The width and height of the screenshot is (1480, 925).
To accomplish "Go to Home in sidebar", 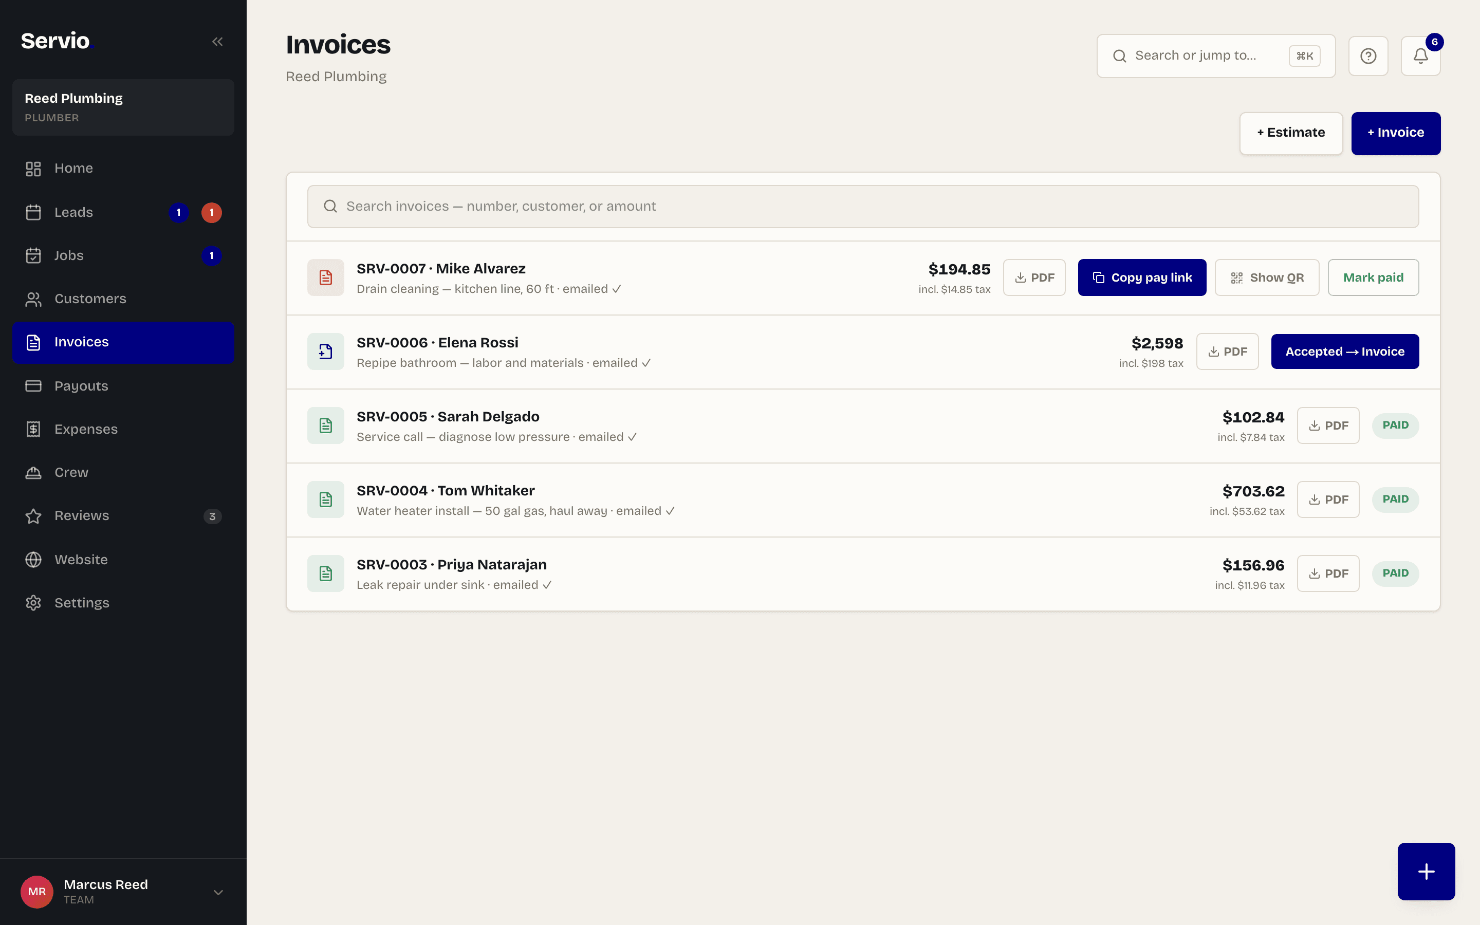I will (x=123, y=168).
